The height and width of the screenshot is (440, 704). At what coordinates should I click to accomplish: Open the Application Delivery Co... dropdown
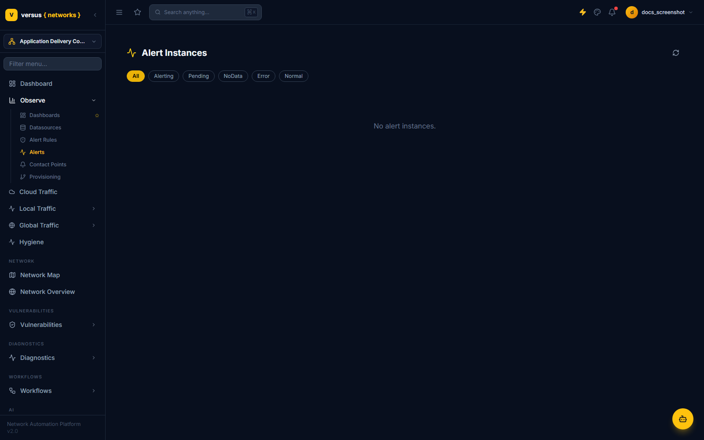tap(52, 41)
